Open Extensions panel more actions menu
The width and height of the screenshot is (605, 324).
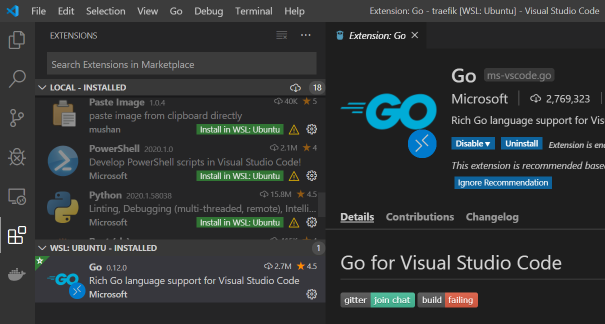click(305, 35)
